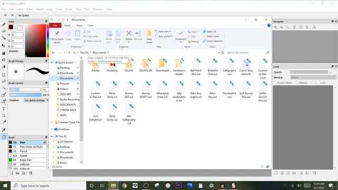This screenshot has height=190, width=338.
Task: Expand the OneDrive tree node
Action: click(x=52, y=129)
